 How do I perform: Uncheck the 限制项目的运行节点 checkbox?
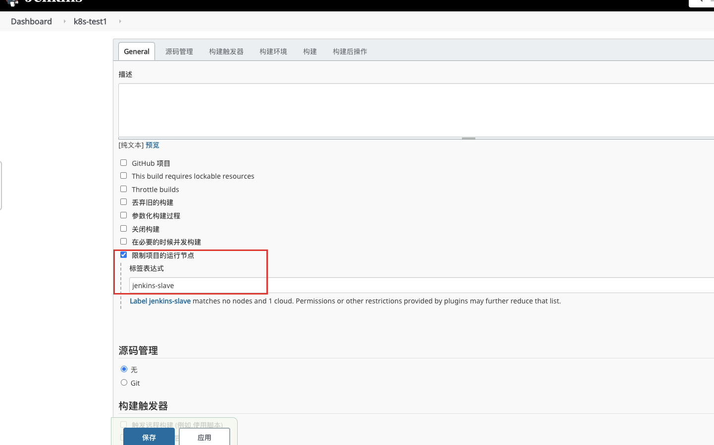pyautogui.click(x=123, y=255)
